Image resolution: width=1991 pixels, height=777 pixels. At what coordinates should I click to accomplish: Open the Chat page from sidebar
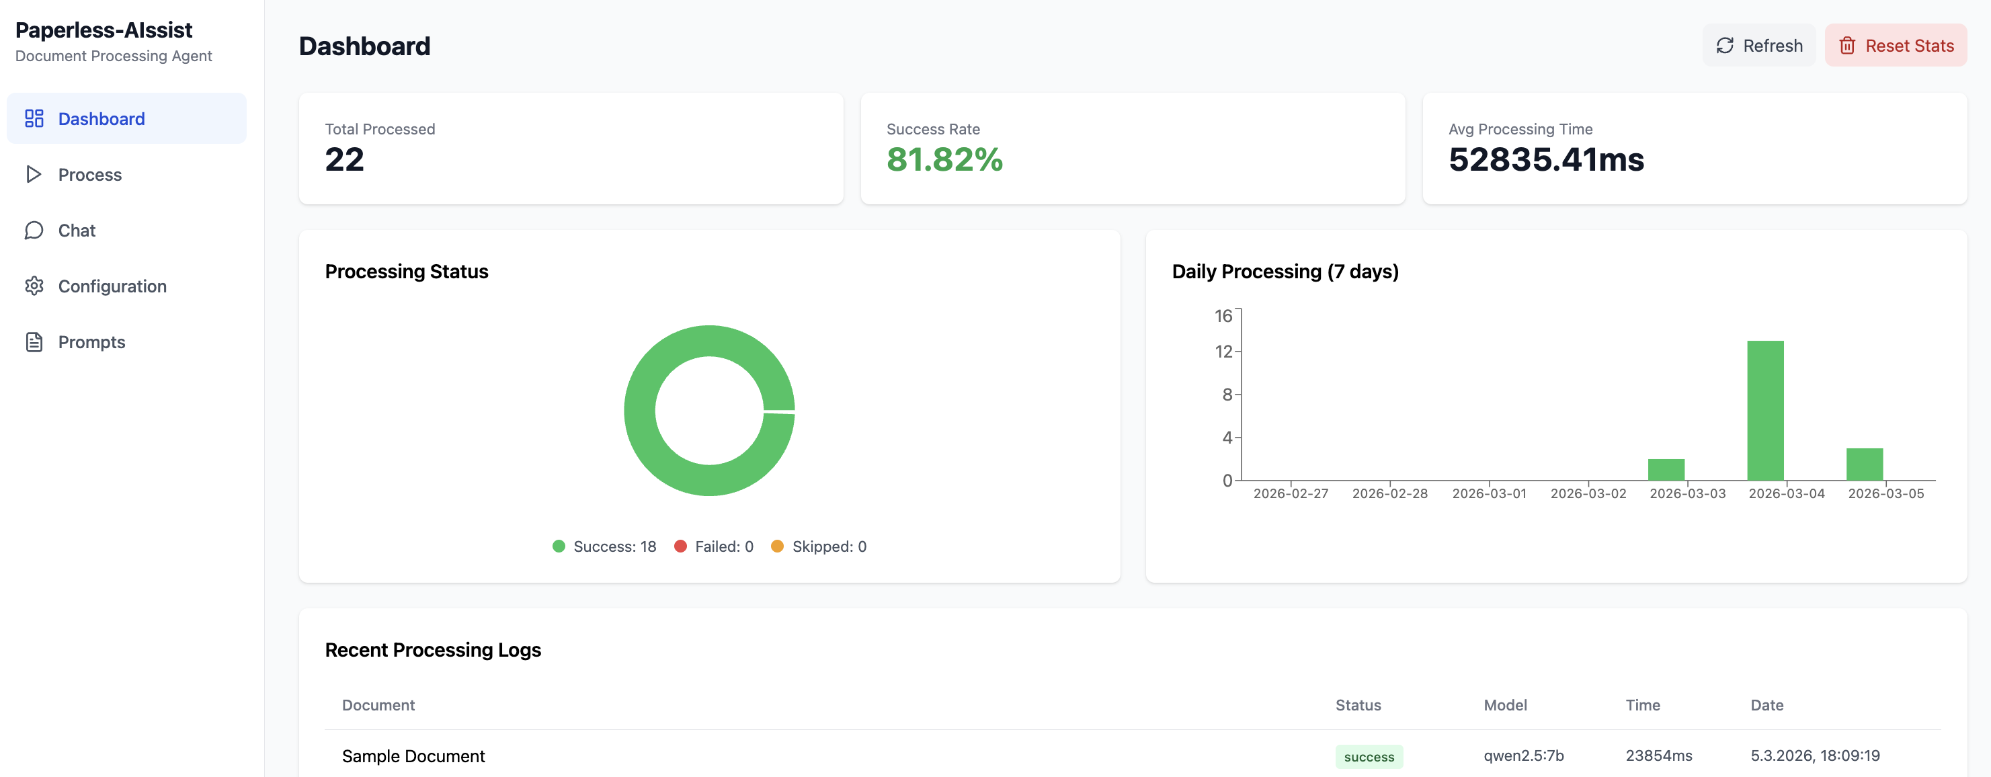pyautogui.click(x=77, y=231)
